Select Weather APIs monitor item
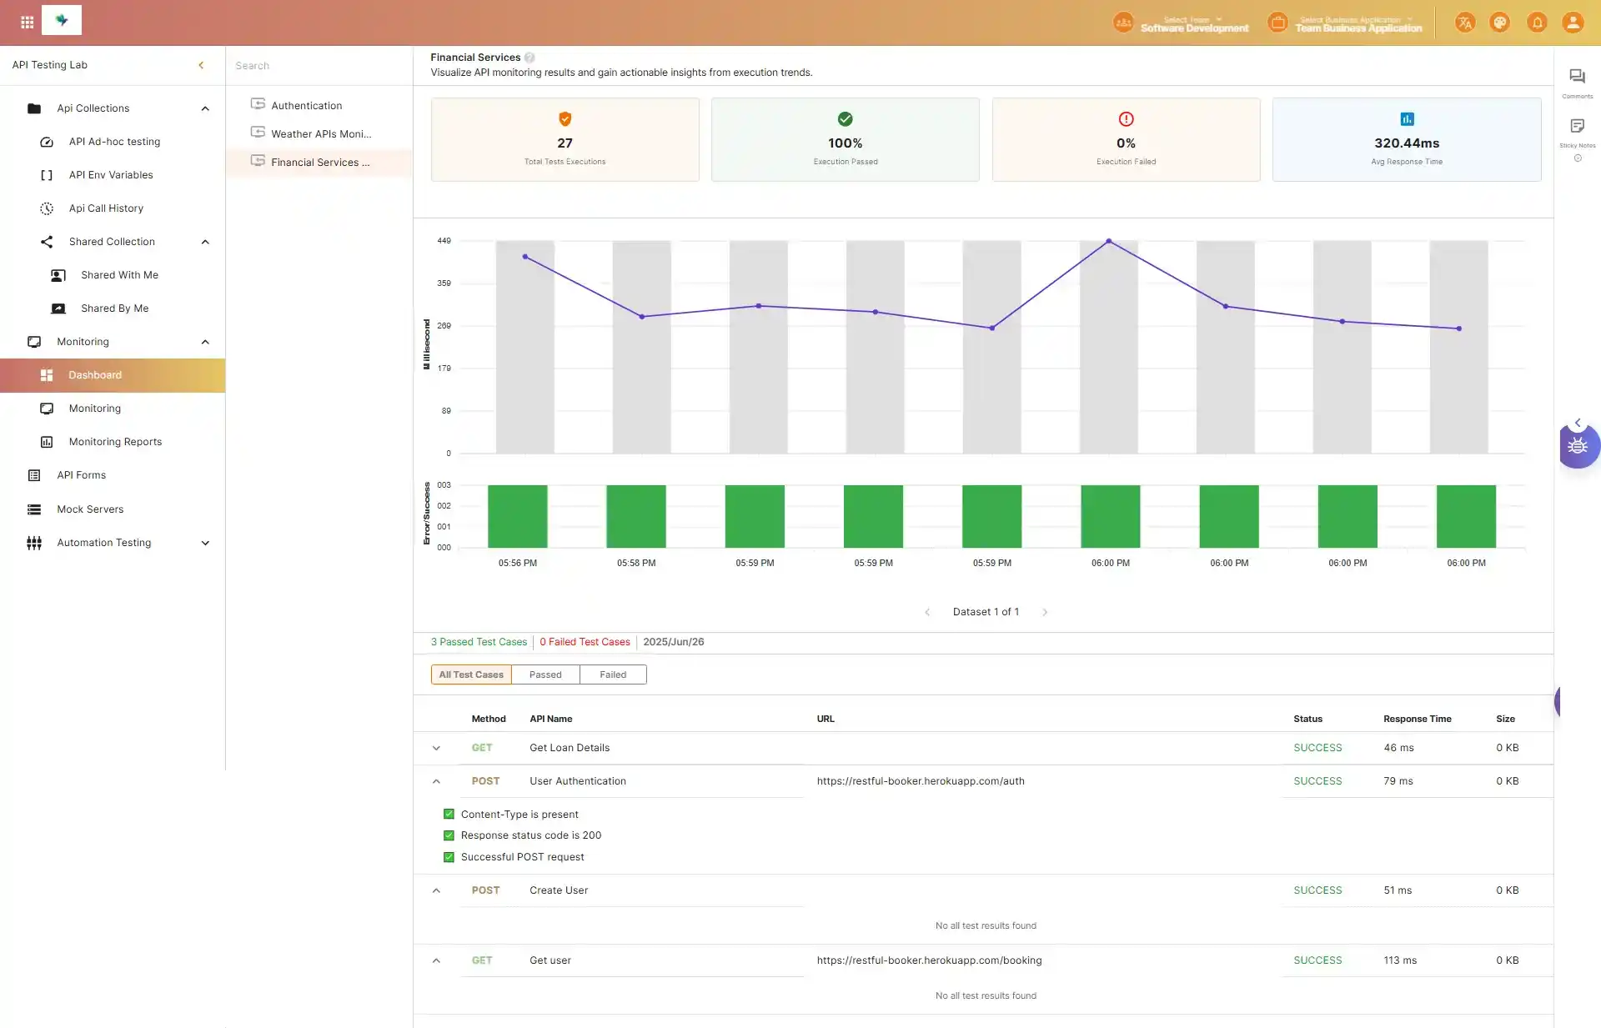This screenshot has height=1028, width=1601. pos(320,133)
